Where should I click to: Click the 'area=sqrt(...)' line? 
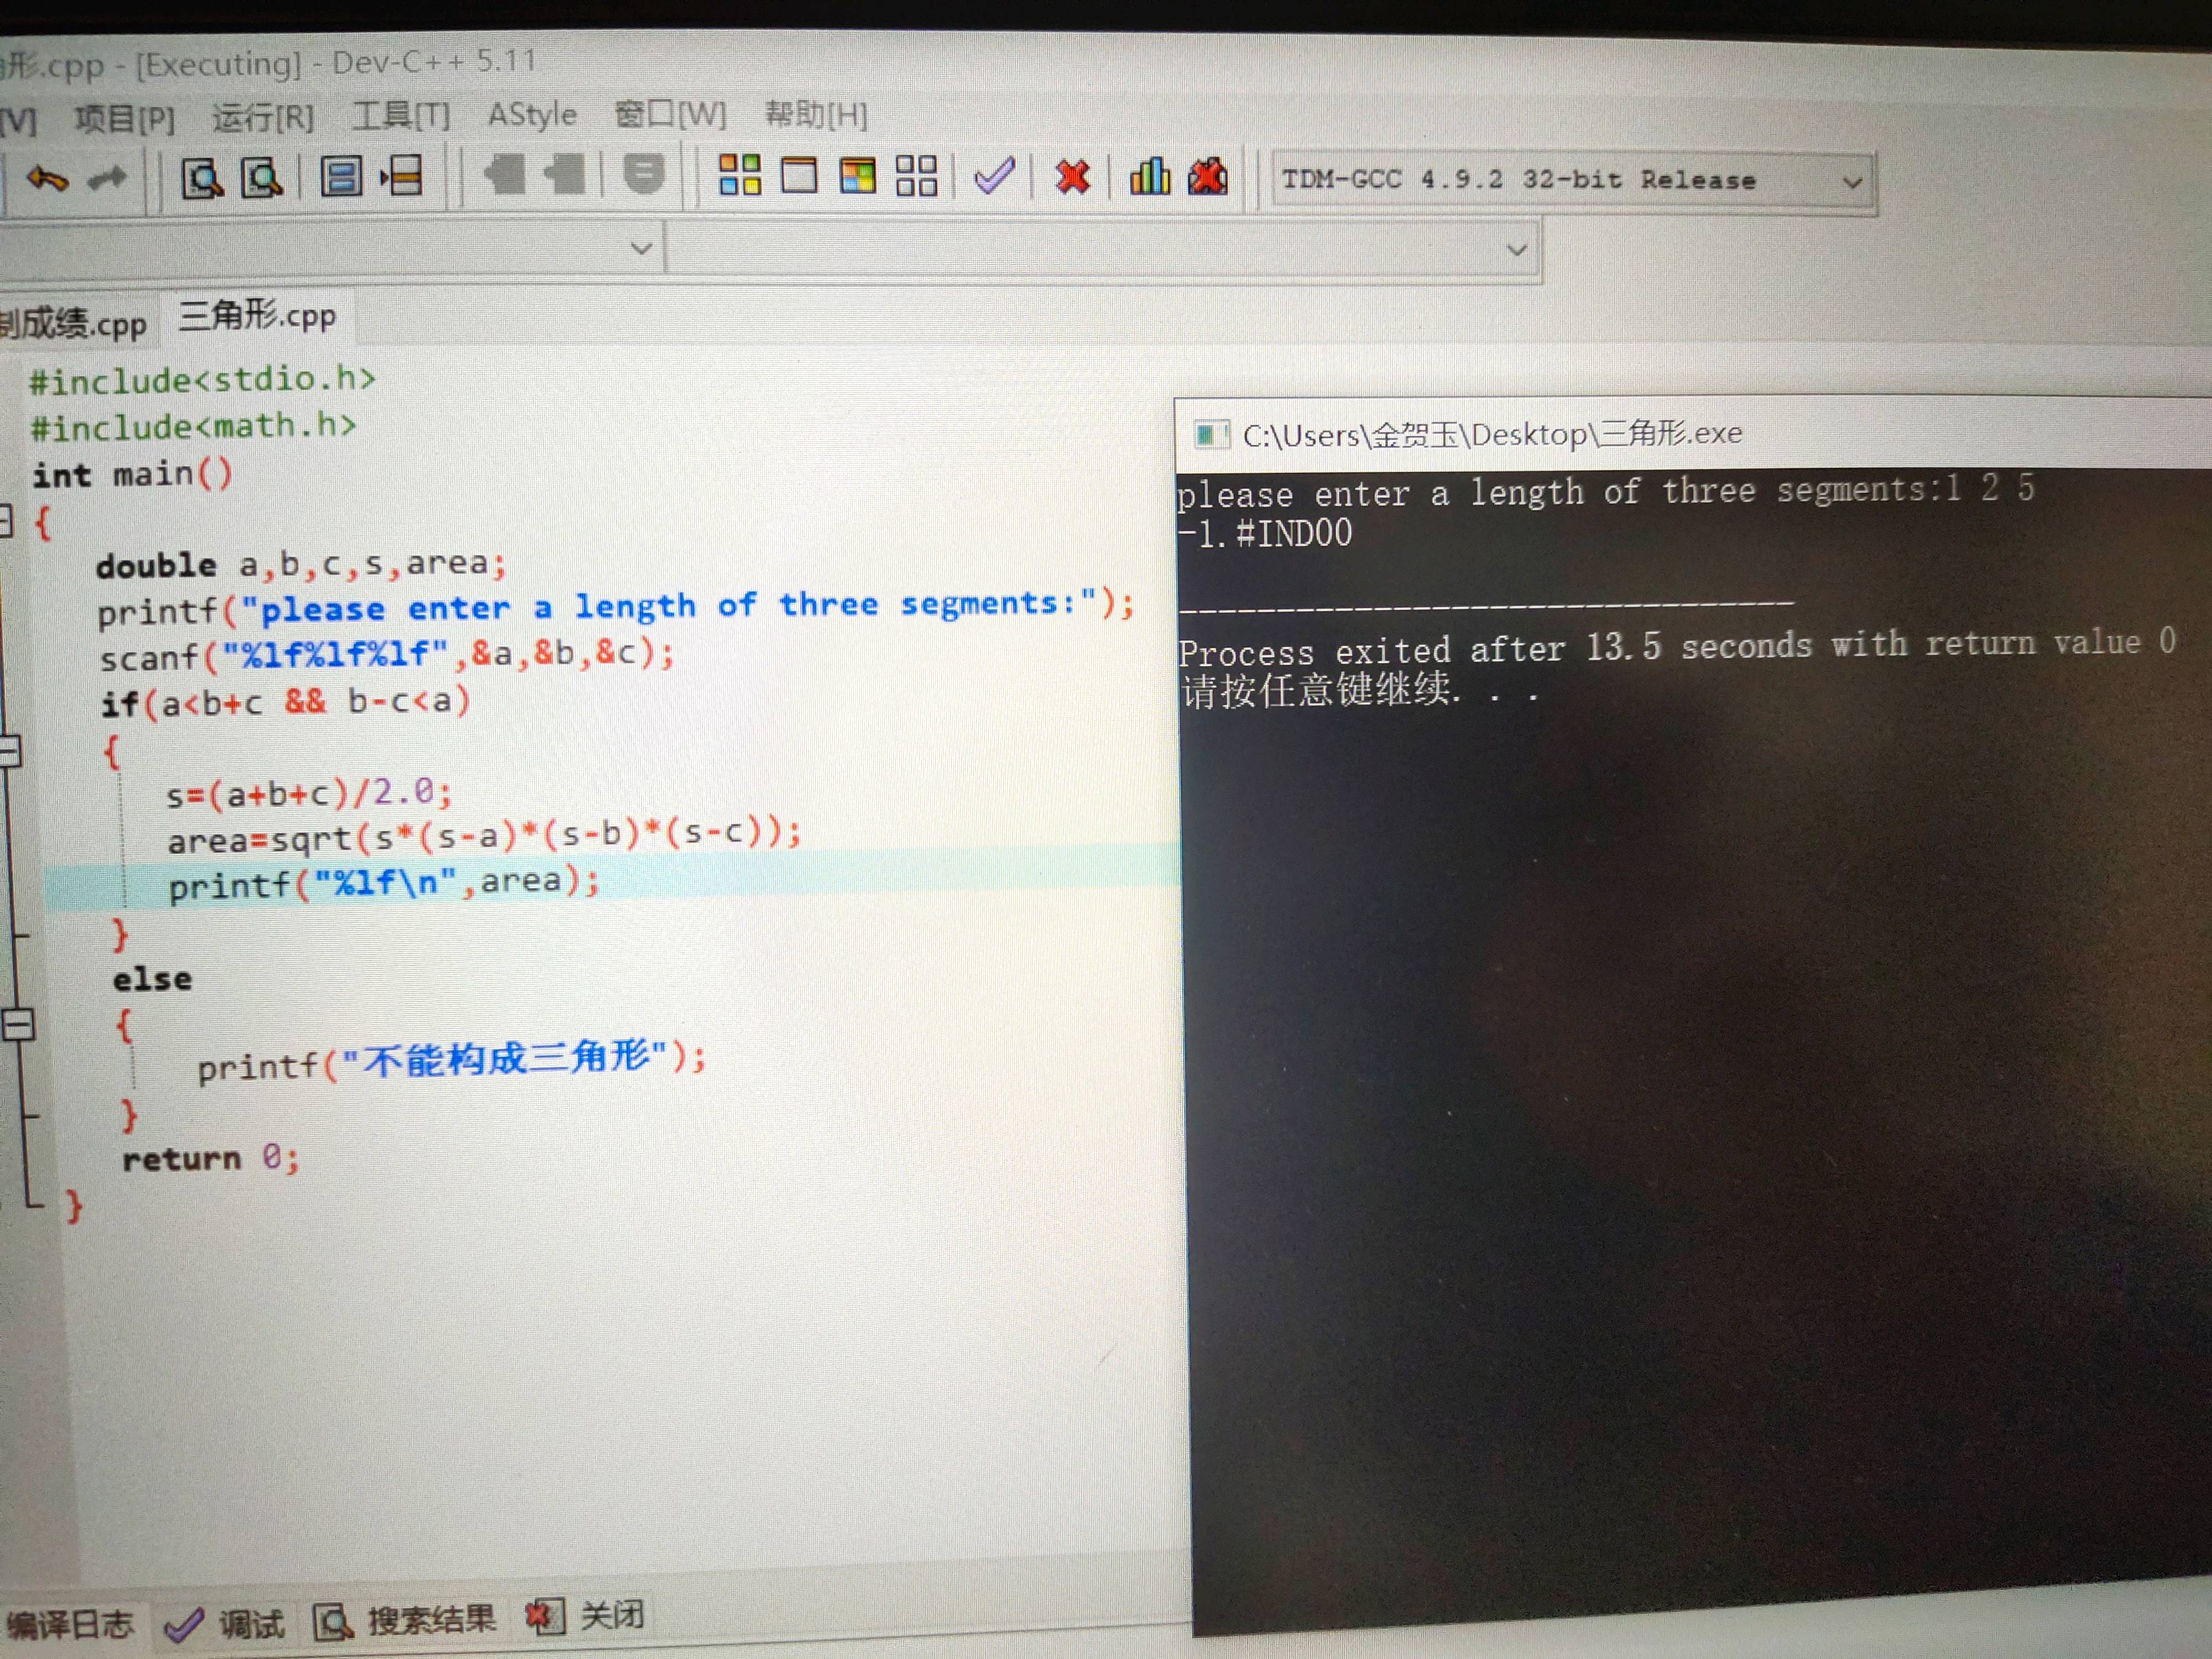(x=484, y=837)
